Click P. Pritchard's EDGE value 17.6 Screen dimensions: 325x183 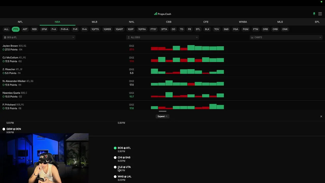(132, 108)
